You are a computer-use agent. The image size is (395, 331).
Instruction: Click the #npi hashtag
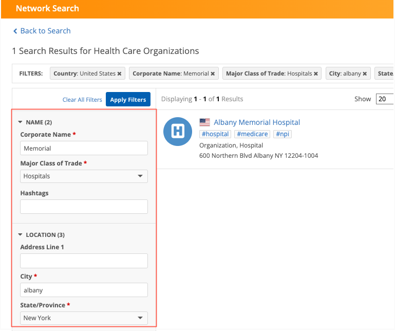pos(283,134)
